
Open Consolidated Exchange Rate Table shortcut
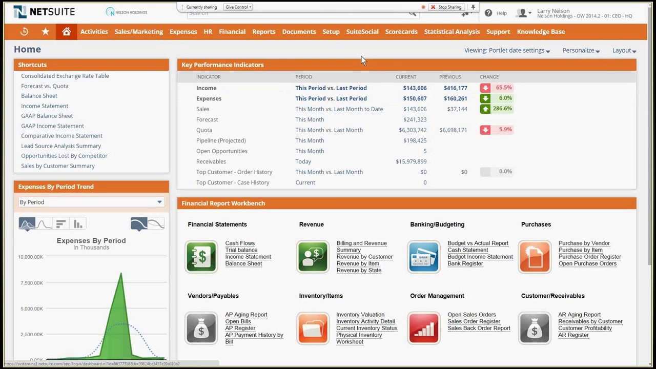65,76
